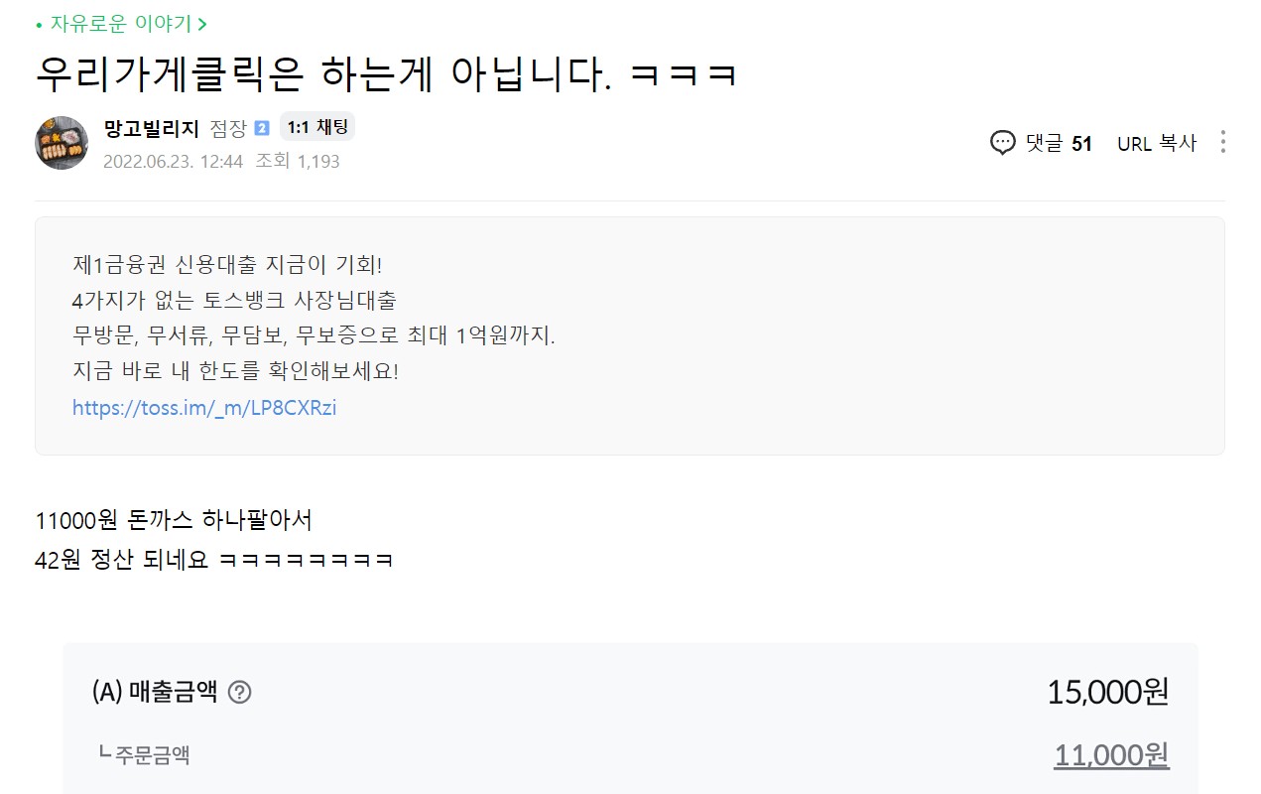Image resolution: width=1261 pixels, height=794 pixels.
Task: Click the post title 우리가게클릭은 하는게 아닙니다
Action: [x=385, y=74]
